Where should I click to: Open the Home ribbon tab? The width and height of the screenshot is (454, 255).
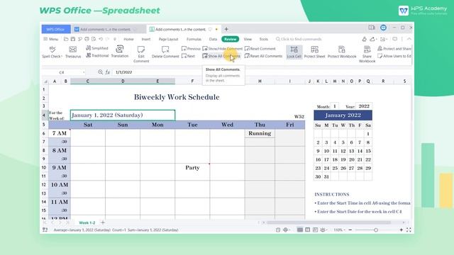point(128,39)
